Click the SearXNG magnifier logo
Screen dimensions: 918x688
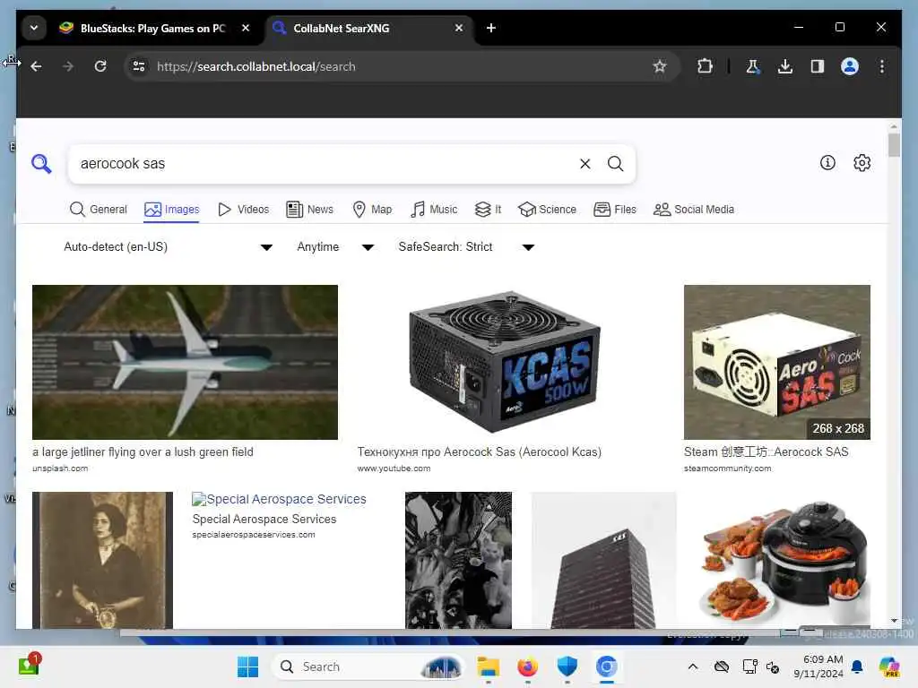point(41,163)
